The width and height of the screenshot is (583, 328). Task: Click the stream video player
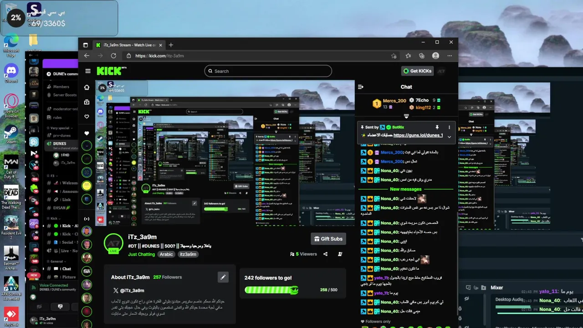click(225, 153)
